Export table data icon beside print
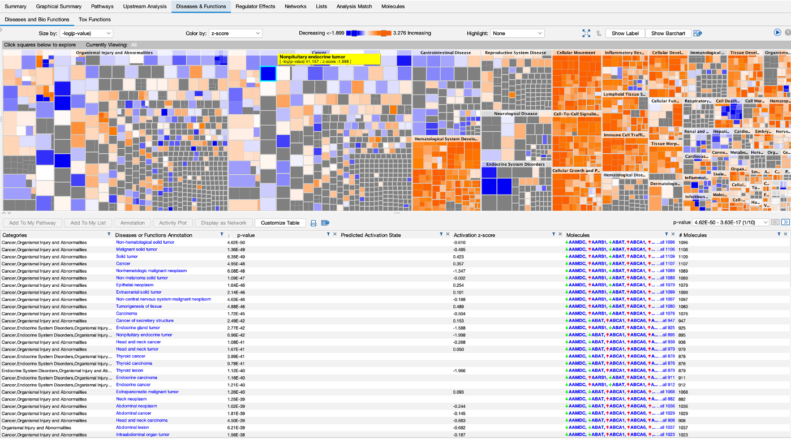791x439 pixels. [x=325, y=223]
